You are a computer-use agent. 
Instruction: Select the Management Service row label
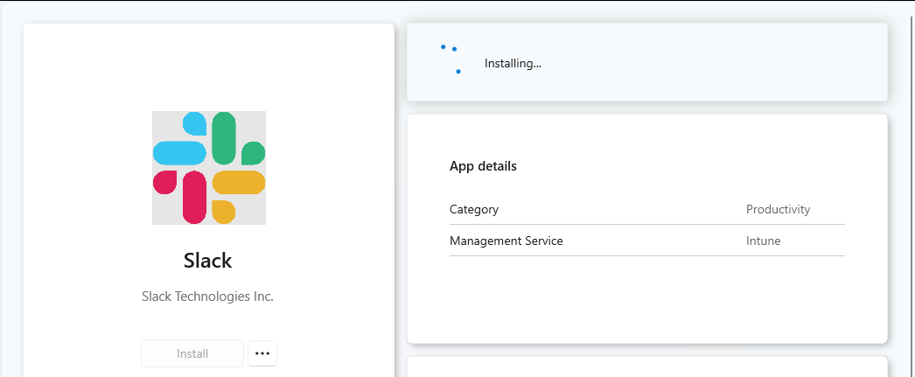pos(506,241)
